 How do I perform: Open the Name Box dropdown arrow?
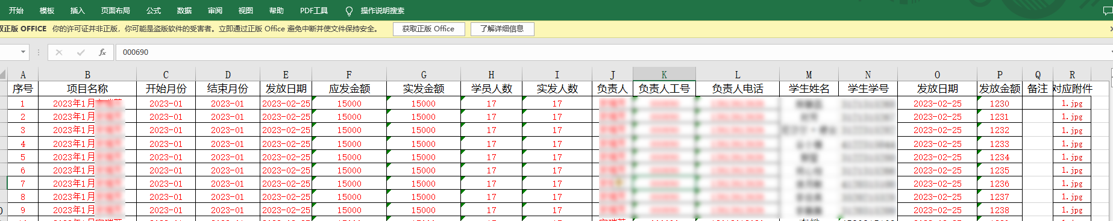pyautogui.click(x=23, y=52)
